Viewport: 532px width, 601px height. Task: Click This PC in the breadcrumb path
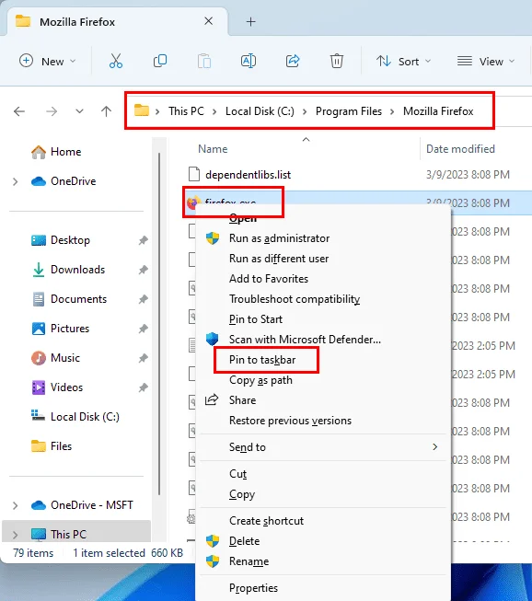point(186,111)
